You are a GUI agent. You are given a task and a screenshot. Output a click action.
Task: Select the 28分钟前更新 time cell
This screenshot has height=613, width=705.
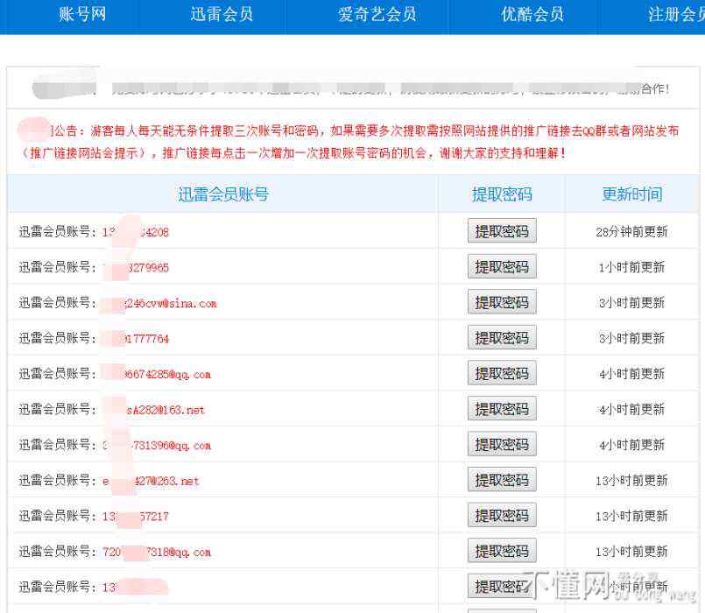[x=631, y=232]
